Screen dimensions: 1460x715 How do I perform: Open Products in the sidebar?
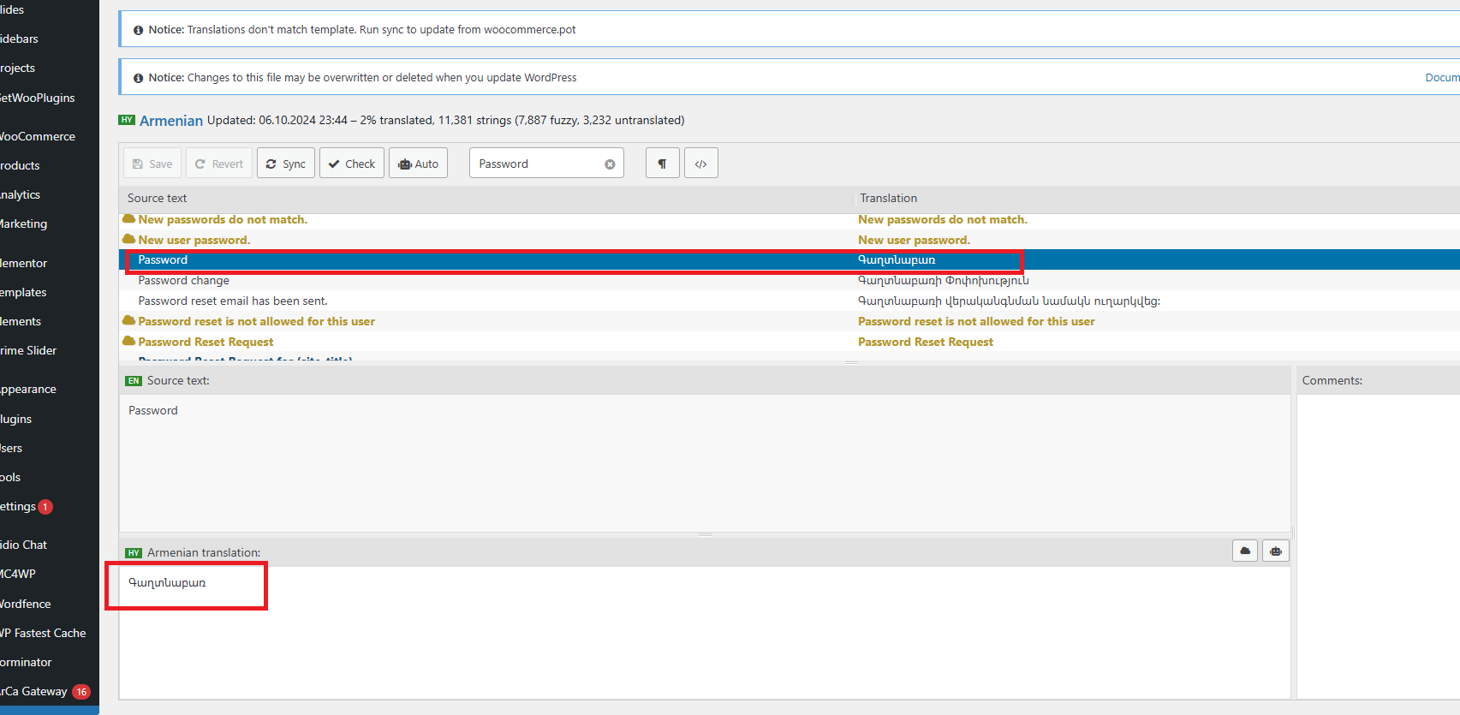tap(20, 165)
